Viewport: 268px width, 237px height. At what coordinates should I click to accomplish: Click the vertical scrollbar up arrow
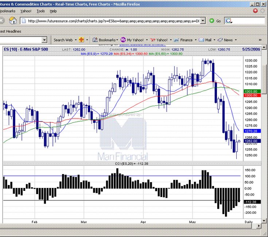[264, 47]
